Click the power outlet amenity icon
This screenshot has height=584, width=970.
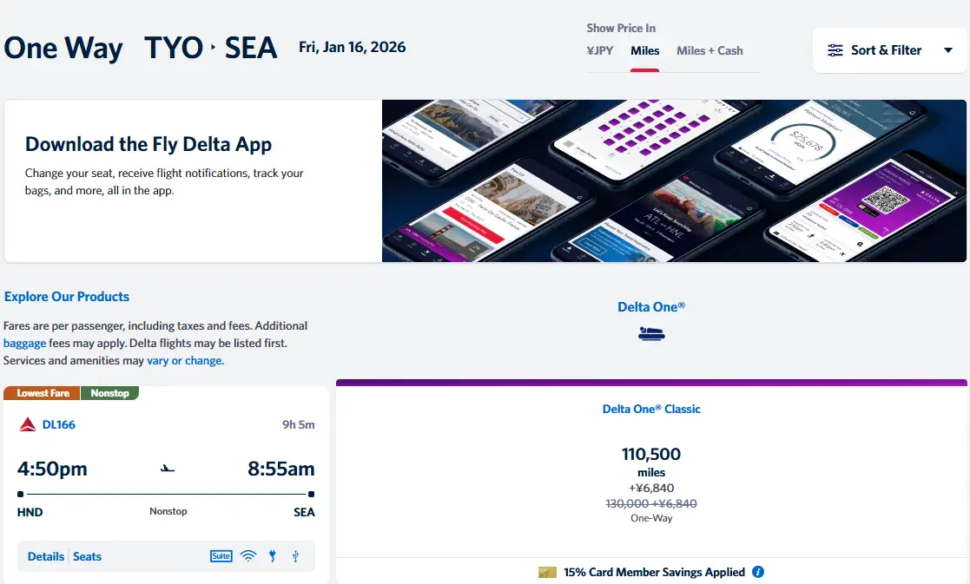[x=272, y=556]
